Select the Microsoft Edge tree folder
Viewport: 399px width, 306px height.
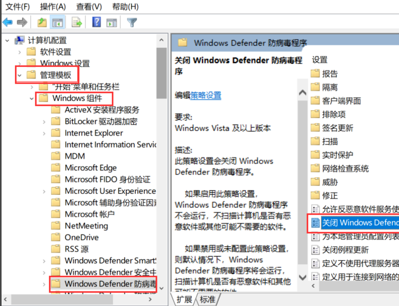pos(91,168)
